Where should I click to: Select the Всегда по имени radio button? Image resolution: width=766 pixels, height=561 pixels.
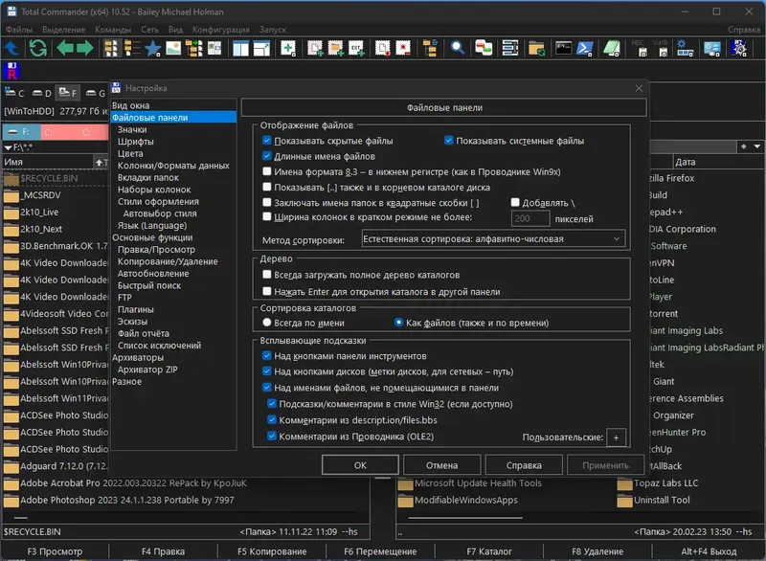pos(267,323)
